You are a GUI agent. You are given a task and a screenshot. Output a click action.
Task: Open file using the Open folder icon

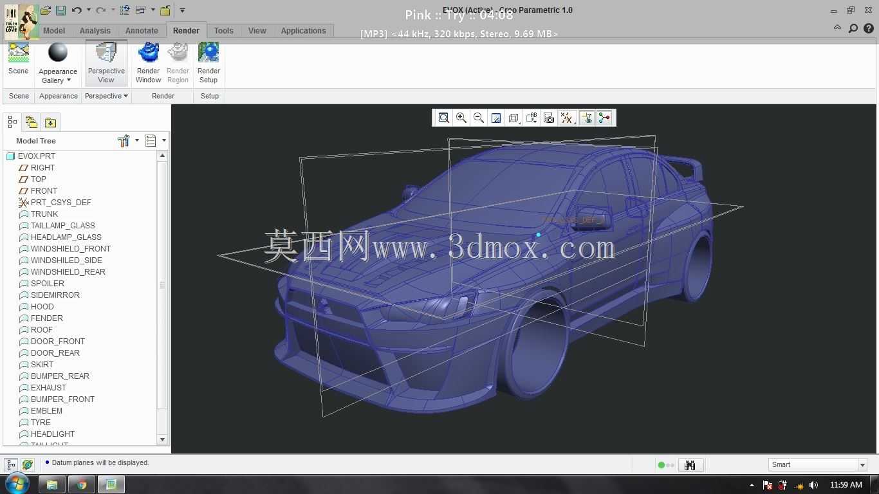46,10
